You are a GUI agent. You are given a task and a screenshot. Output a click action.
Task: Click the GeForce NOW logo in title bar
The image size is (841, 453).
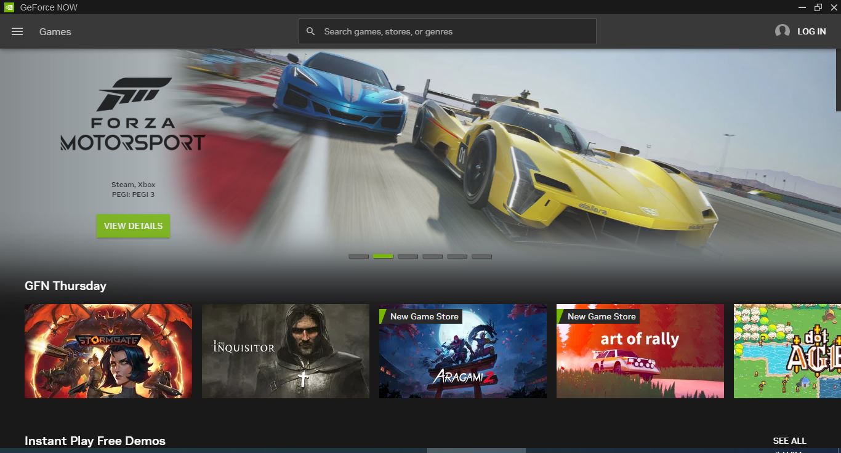9,7
